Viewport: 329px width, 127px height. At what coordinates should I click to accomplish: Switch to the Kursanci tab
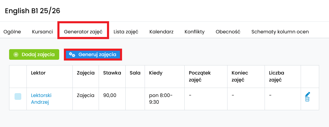42,32
